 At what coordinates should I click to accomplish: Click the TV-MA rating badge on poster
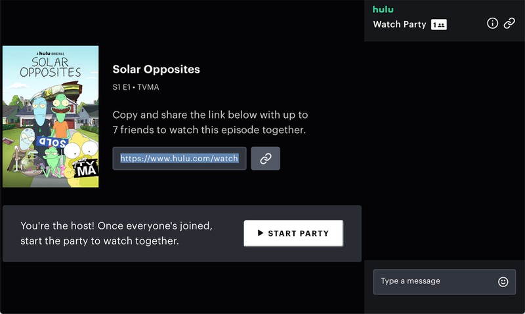tap(86, 168)
